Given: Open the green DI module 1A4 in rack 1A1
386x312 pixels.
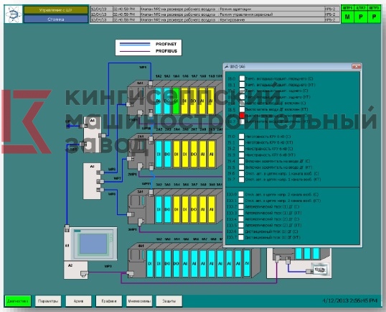Looking at the screenshot, I should pyautogui.click(x=176, y=101).
